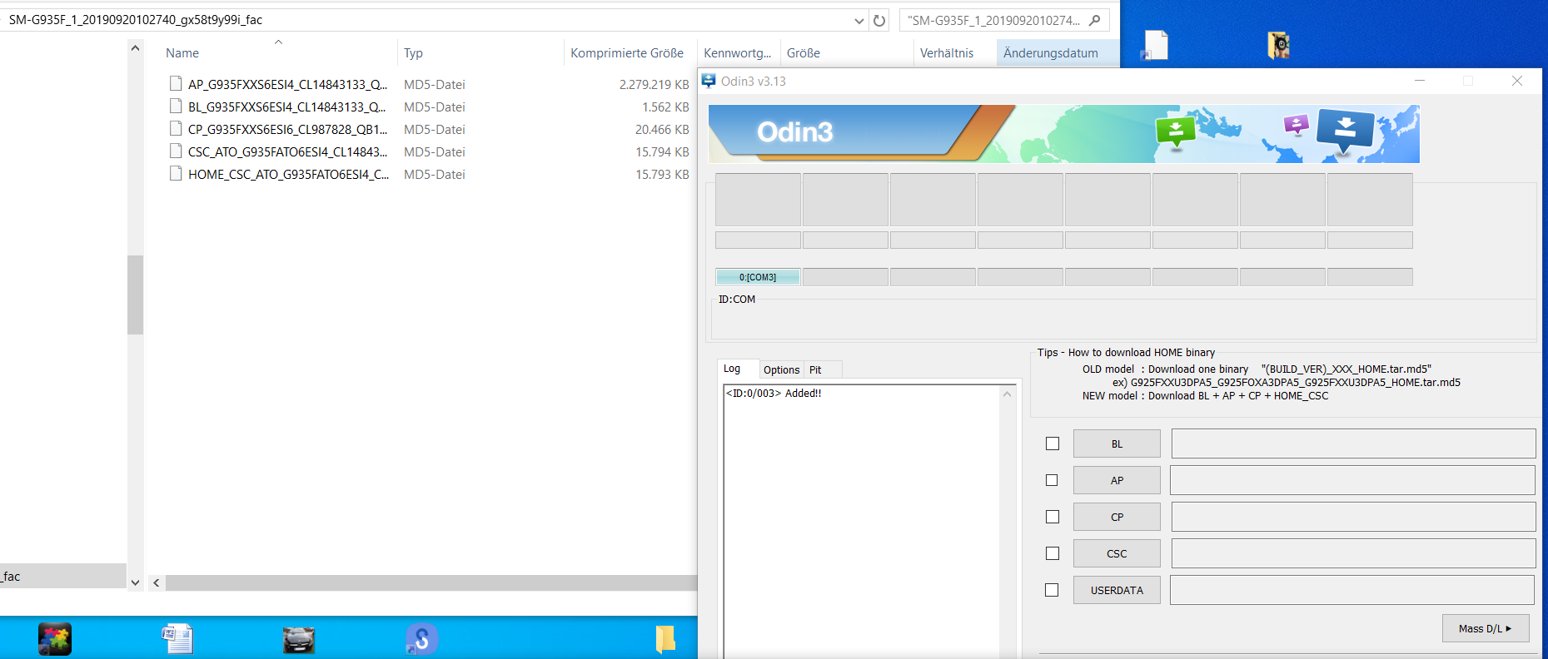Select the white document shortcut on desktop

(1155, 45)
